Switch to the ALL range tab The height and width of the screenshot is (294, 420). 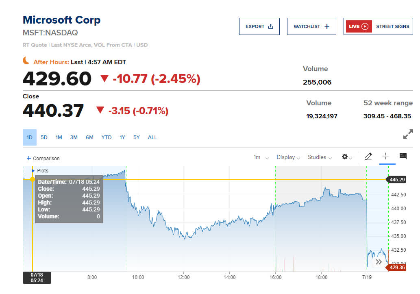click(x=152, y=137)
